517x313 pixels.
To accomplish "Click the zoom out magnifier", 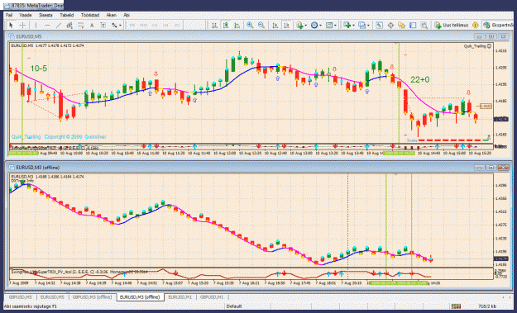I will 261,25.
